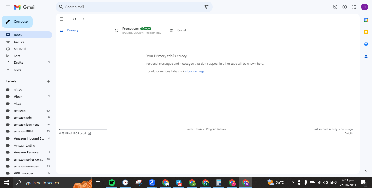Open the Program Policies link
Screen dimensions: 372x188
(x=216, y=129)
